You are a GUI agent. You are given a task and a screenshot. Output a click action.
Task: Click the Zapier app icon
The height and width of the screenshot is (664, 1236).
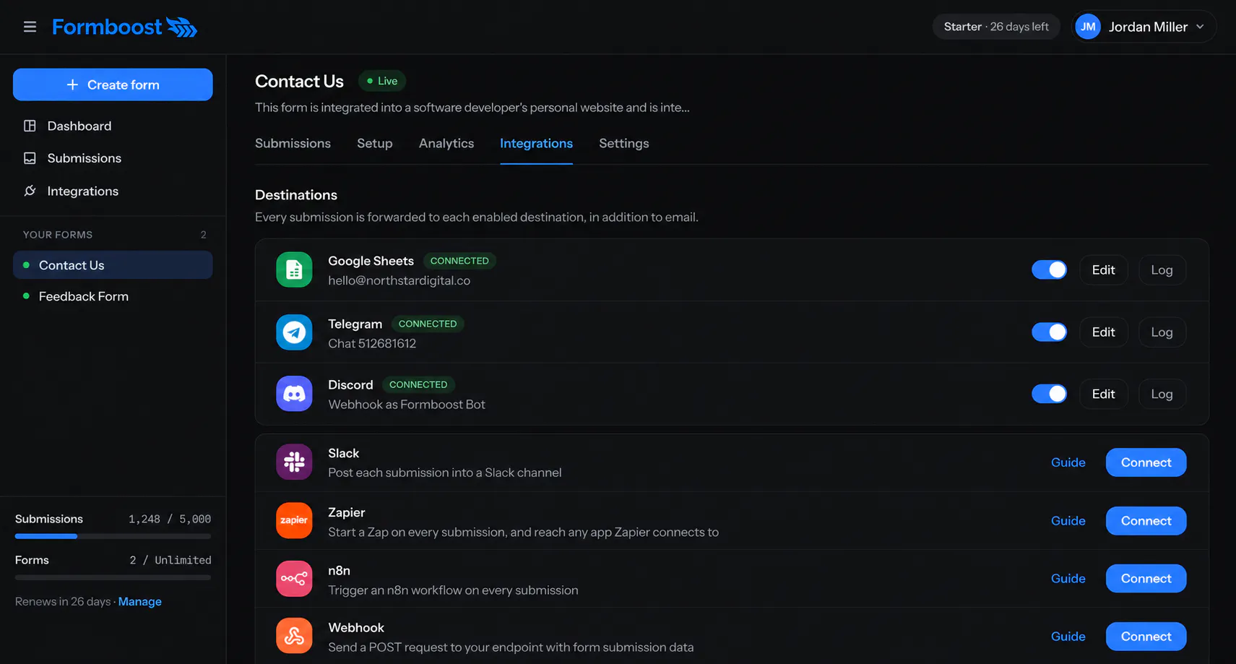tap(294, 521)
